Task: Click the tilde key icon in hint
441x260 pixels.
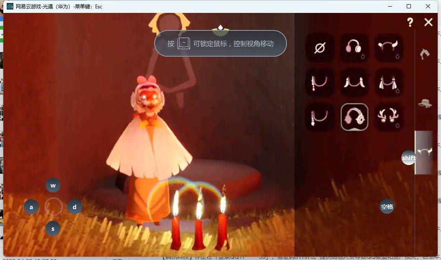Action: coord(184,43)
